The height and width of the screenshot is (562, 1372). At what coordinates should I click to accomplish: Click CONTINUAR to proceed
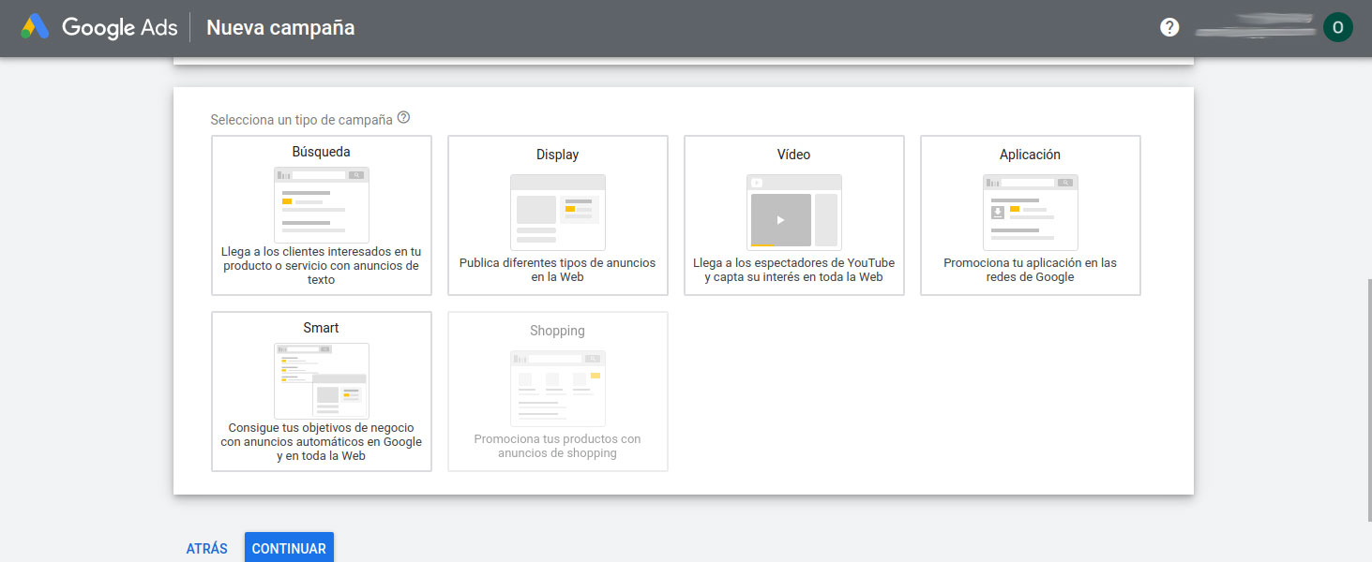pyautogui.click(x=289, y=548)
